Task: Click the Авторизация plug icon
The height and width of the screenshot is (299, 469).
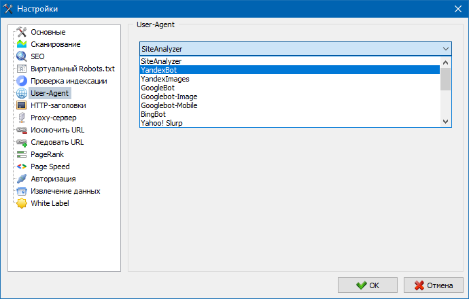Action: (x=22, y=179)
